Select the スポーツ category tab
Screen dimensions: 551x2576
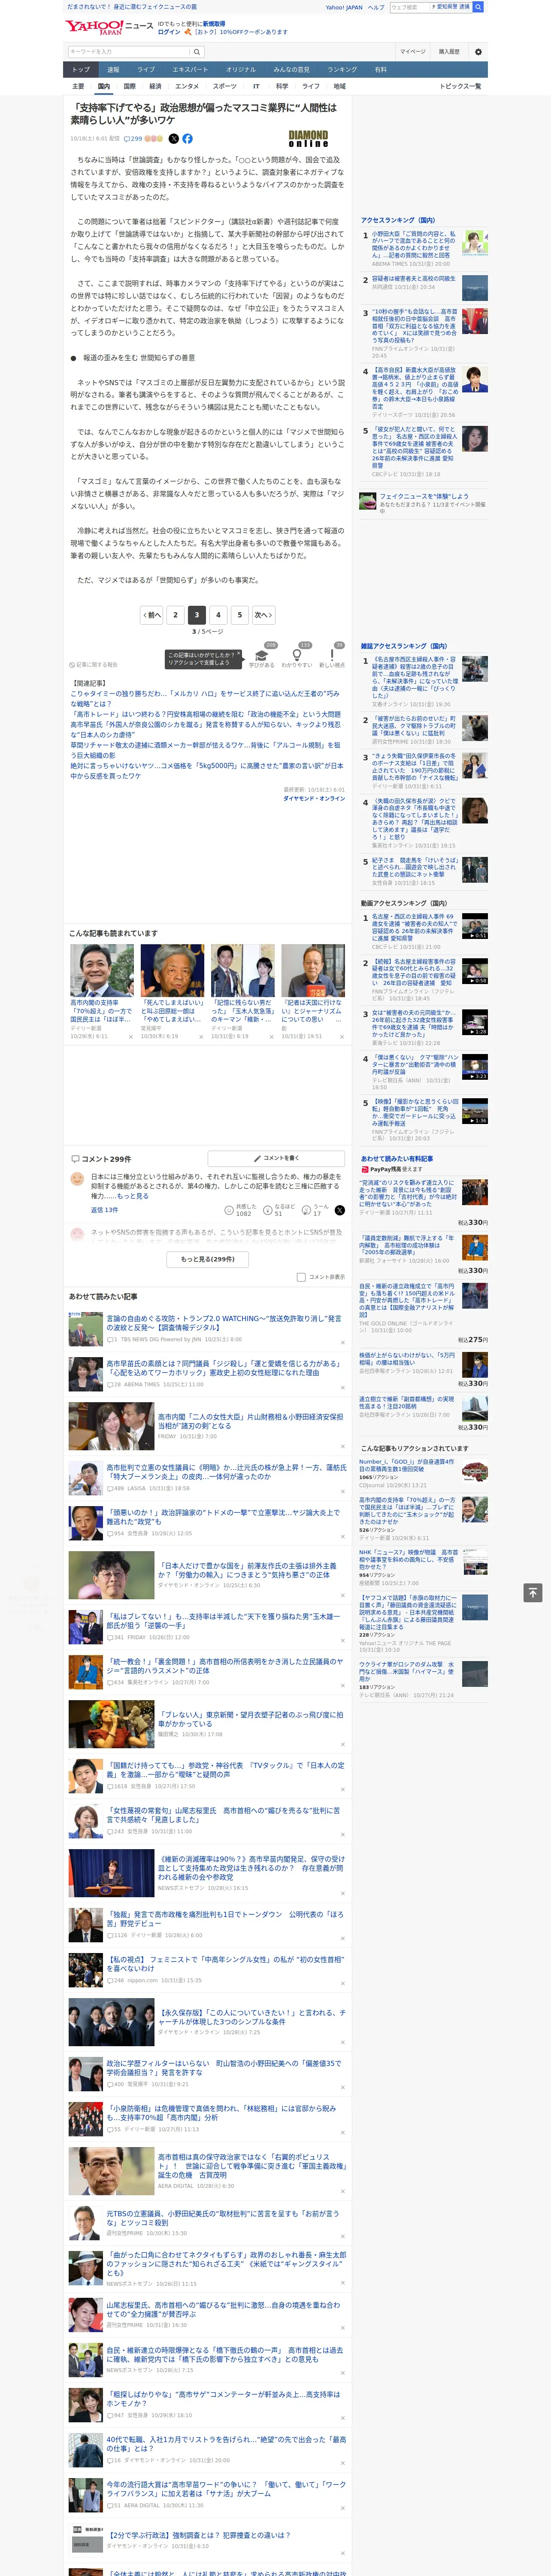click(225, 86)
